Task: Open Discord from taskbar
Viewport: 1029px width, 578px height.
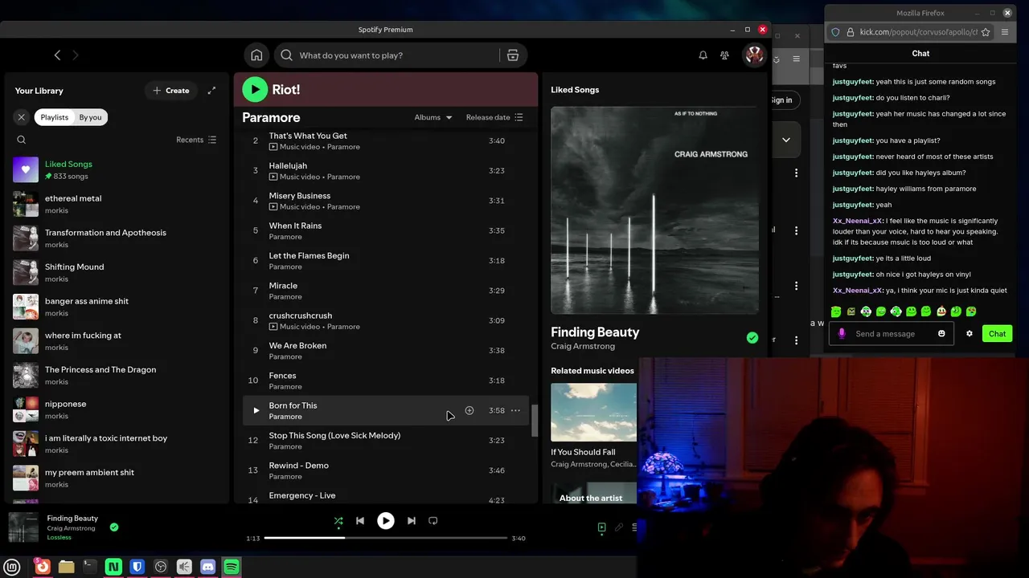Action: click(x=208, y=567)
